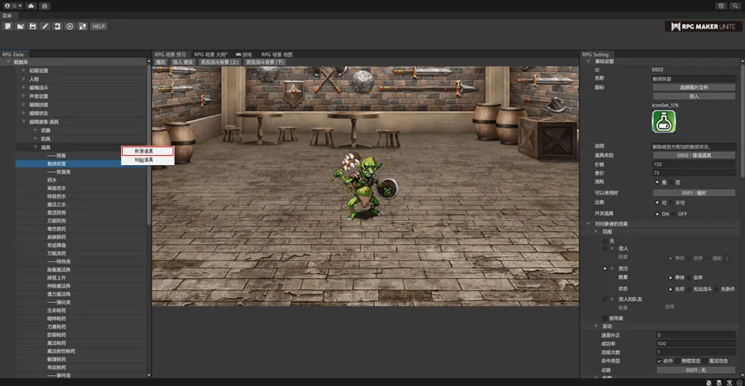The width and height of the screenshot is (745, 386).
Task: Click the green potion item icon
Action: click(664, 122)
